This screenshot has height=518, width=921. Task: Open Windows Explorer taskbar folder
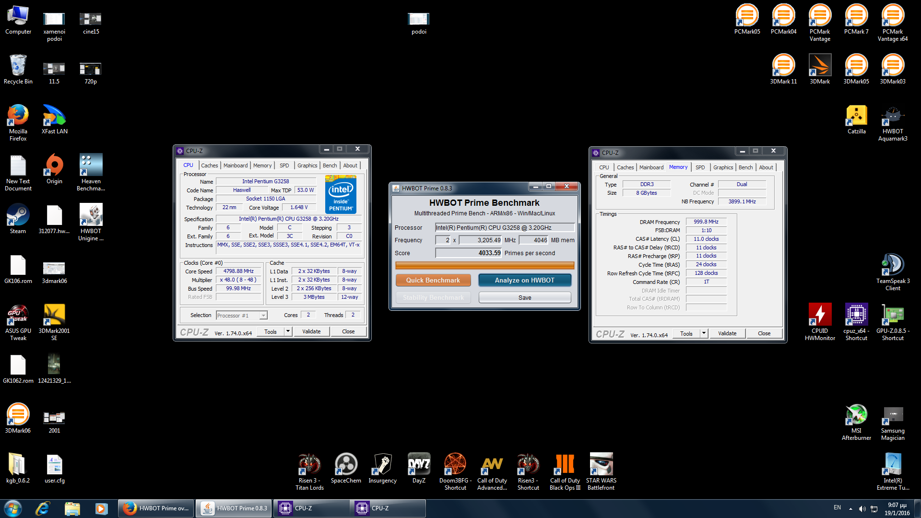coord(72,508)
